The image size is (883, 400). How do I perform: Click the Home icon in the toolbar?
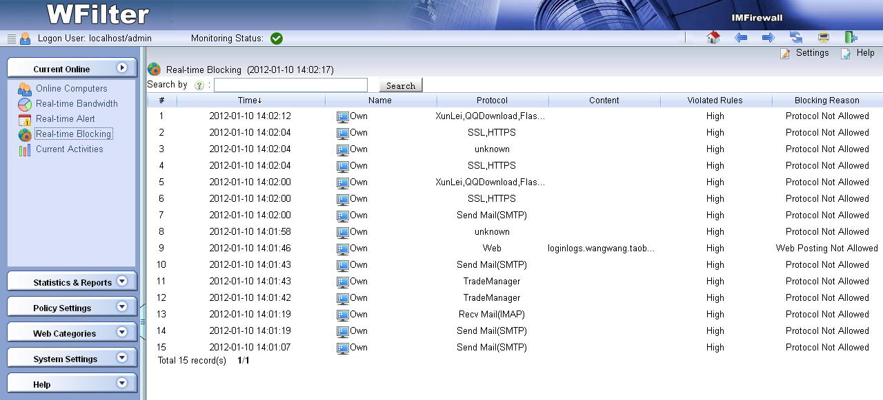coord(713,38)
